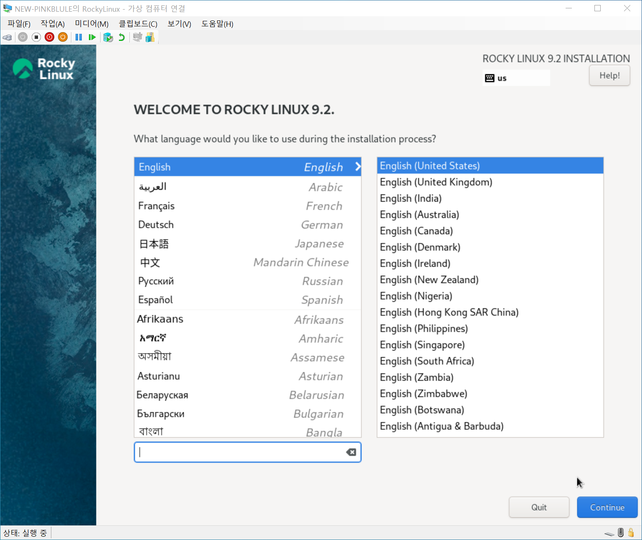Choose English (Antigua & Barbuda) locale
The width and height of the screenshot is (642, 540).
tap(490, 426)
